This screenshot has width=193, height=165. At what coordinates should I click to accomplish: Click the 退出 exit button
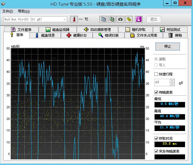153,19
